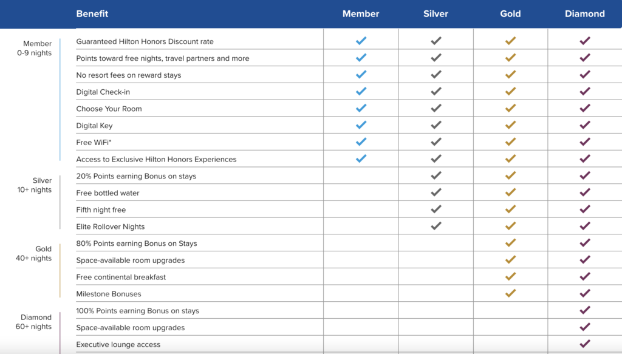Select the Silver column header
This screenshot has height=354, width=622.
click(436, 14)
